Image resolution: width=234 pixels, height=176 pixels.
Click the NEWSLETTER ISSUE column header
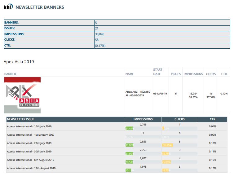coord(20,119)
